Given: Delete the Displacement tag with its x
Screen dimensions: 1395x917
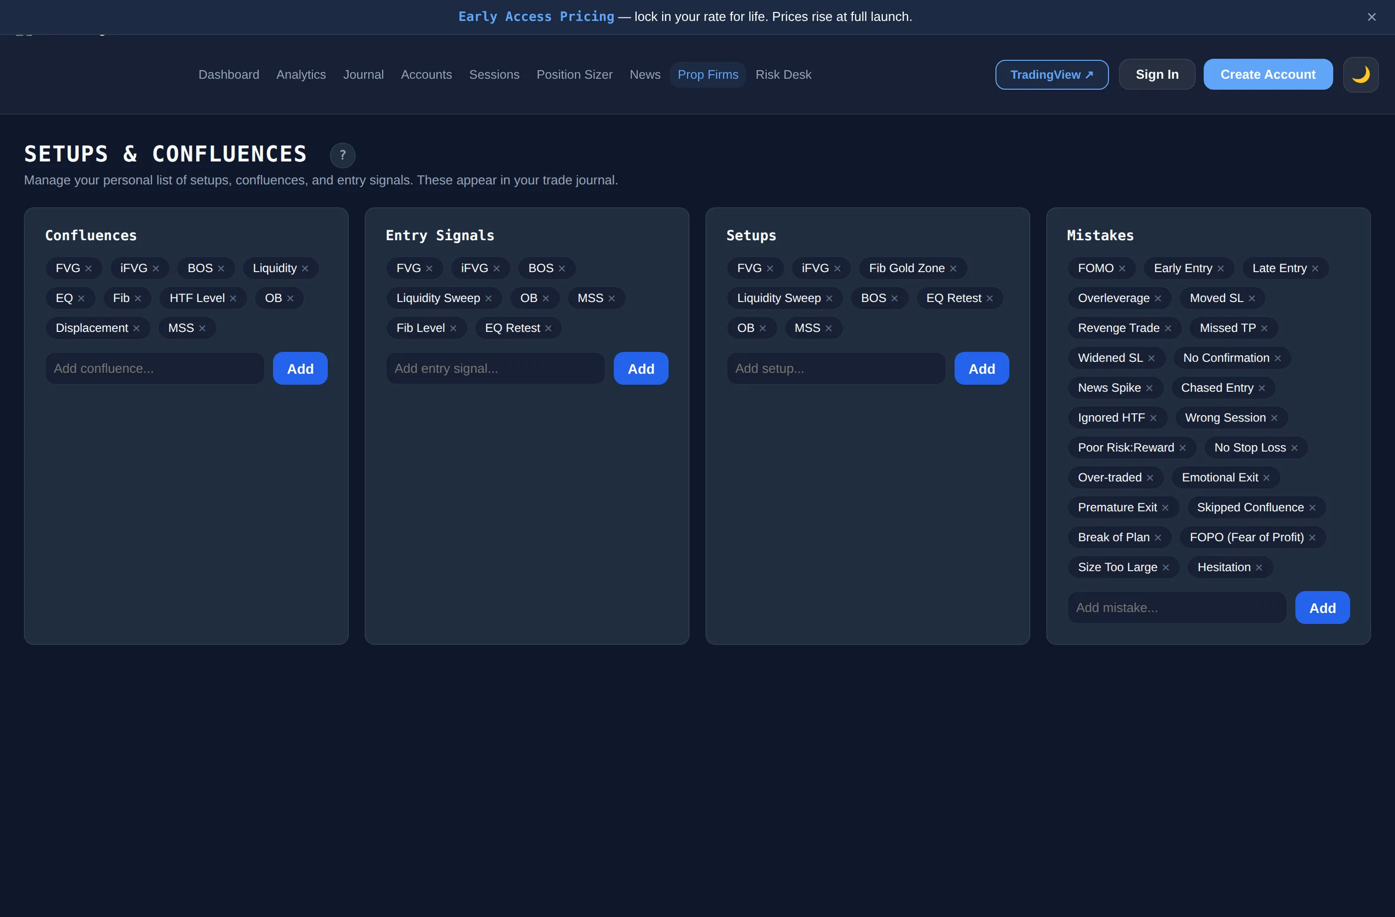Looking at the screenshot, I should pyautogui.click(x=136, y=328).
